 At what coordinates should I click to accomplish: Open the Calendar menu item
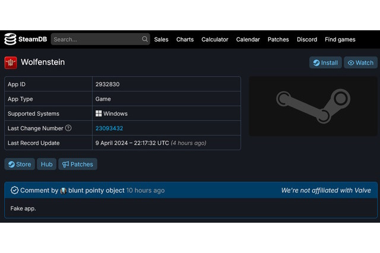(248, 40)
